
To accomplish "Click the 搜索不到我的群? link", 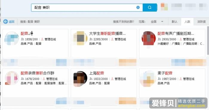I will (x=123, y=22).
